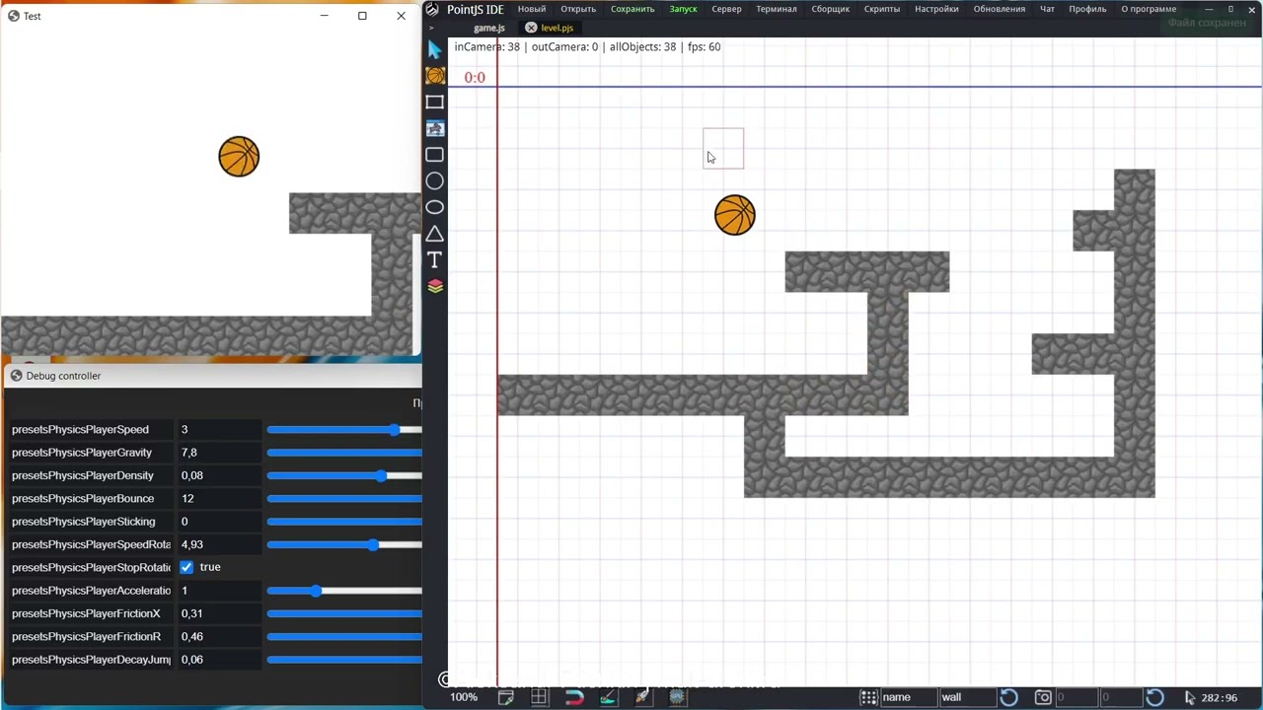Open the Сборщик menu

(x=831, y=9)
